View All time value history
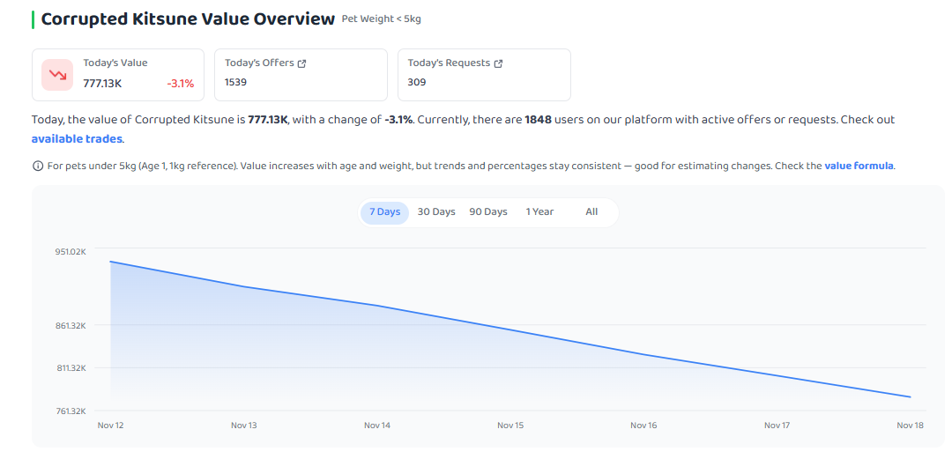Image resolution: width=952 pixels, height=459 pixels. coord(591,212)
